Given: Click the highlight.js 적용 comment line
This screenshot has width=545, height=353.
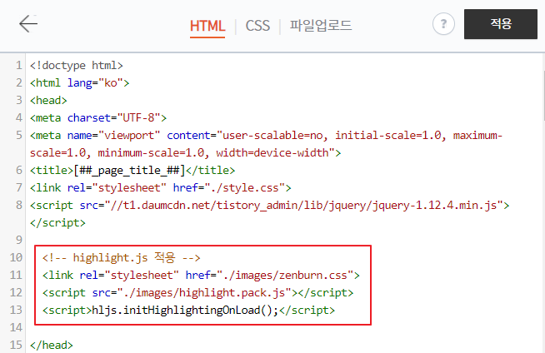Looking at the screenshot, I should click(x=122, y=257).
